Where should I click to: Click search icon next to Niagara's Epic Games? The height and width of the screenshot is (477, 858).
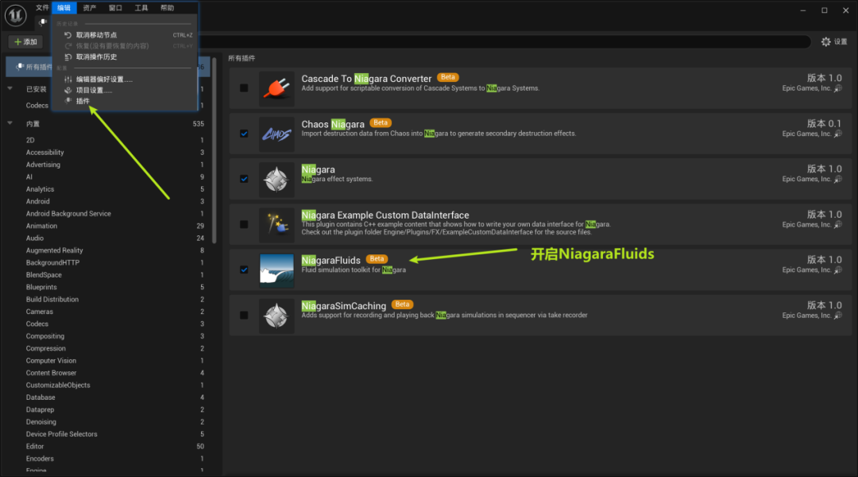838,179
